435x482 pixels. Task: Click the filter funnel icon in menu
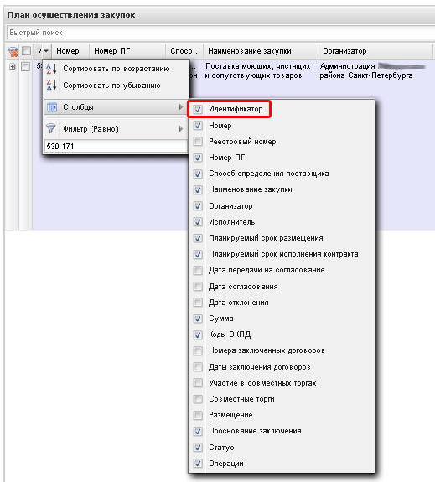[51, 128]
